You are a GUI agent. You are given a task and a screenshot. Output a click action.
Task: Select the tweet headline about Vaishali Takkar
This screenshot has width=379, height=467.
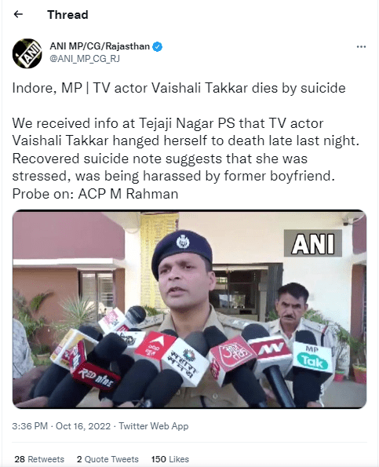tap(179, 88)
